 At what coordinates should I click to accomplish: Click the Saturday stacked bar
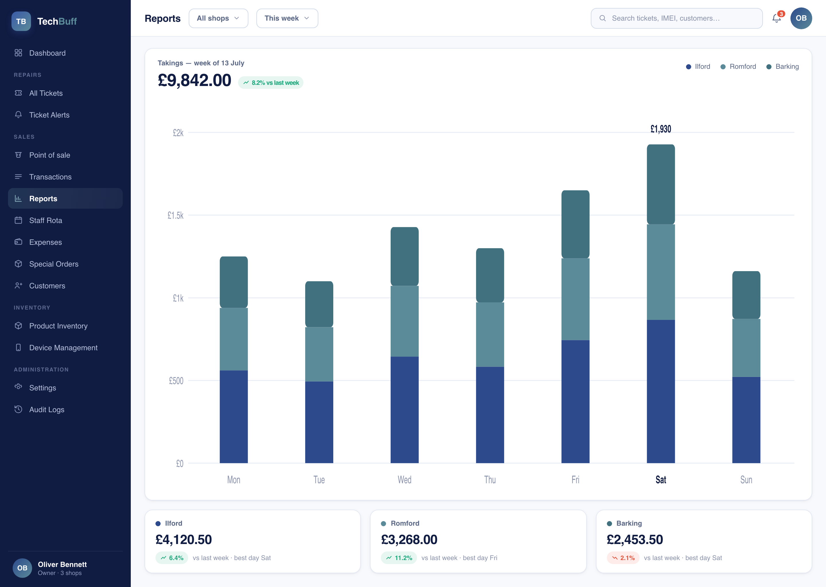point(661,304)
